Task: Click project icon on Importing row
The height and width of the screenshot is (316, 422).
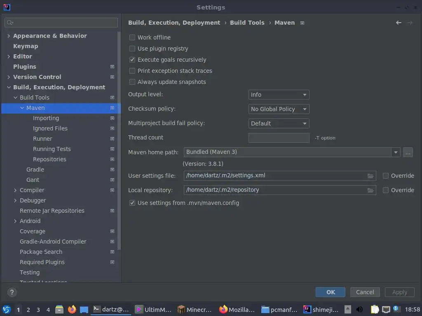Action: [x=112, y=118]
